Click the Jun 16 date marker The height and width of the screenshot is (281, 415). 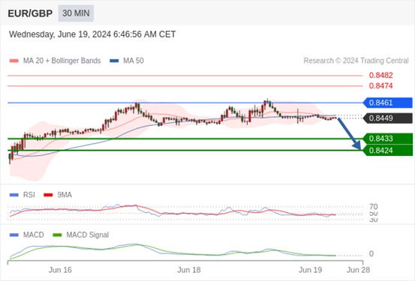pyautogui.click(x=60, y=270)
